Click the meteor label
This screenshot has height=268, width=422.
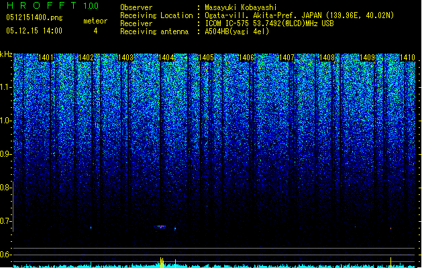pos(95,21)
